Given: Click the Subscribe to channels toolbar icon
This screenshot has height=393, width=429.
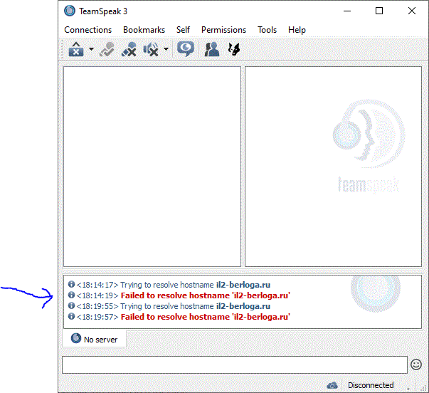Looking at the screenshot, I should (107, 49).
